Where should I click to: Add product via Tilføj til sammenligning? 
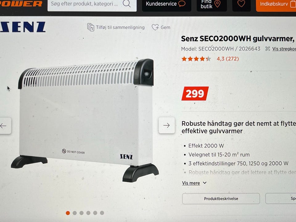point(116,27)
